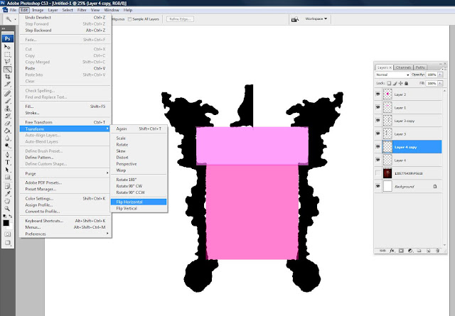Screen dimensions: 455x316
Task: Select the Layer 4 thumbnail
Action: click(387, 160)
